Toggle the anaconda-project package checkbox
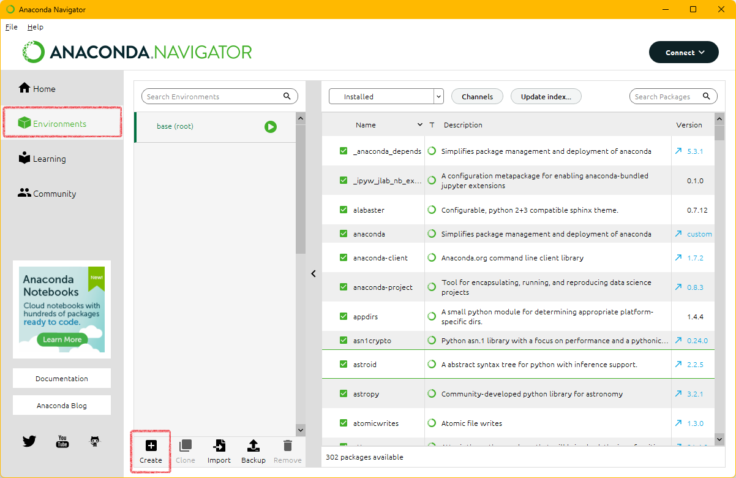This screenshot has height=478, width=736. [x=344, y=287]
